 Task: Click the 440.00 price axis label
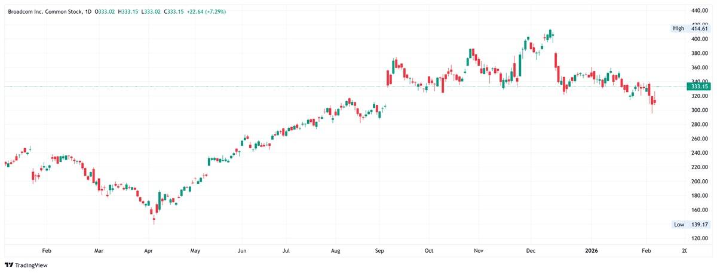coord(699,11)
